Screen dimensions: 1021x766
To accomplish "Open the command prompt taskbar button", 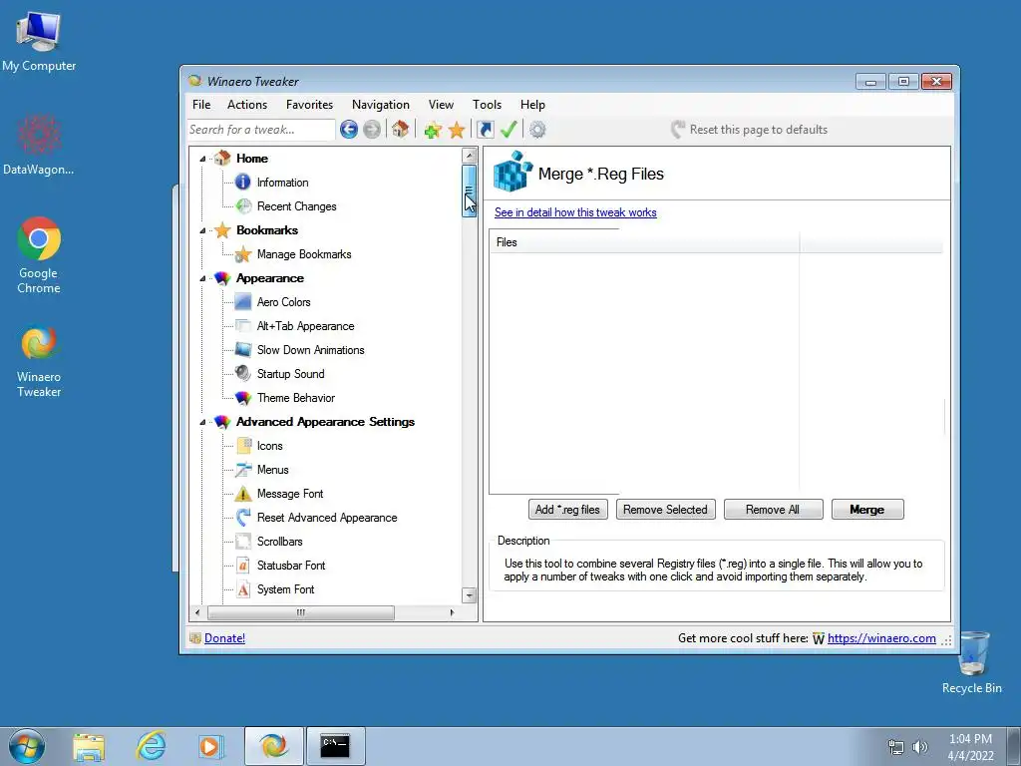I will coord(335,746).
